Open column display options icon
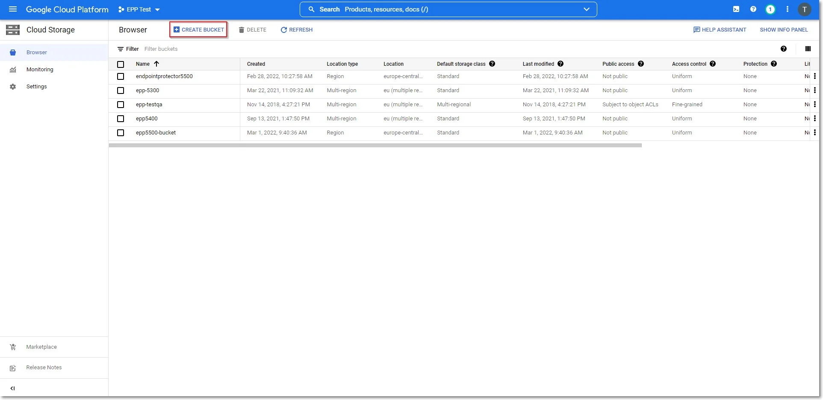The width and height of the screenshot is (823, 400). click(808, 49)
